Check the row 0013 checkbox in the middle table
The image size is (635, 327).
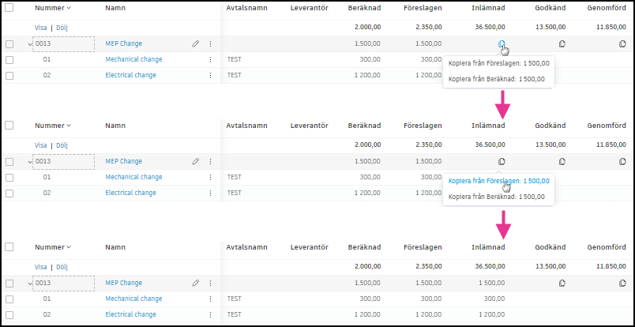(9, 161)
